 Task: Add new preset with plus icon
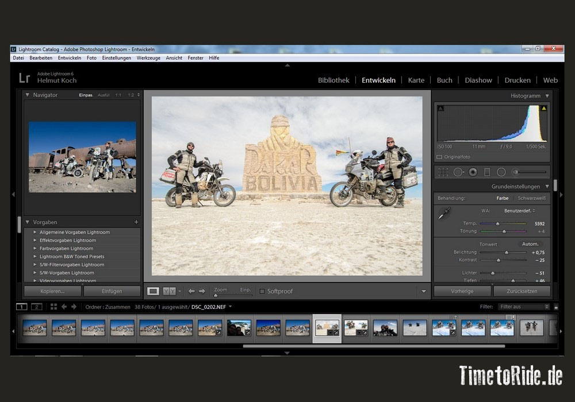point(136,222)
